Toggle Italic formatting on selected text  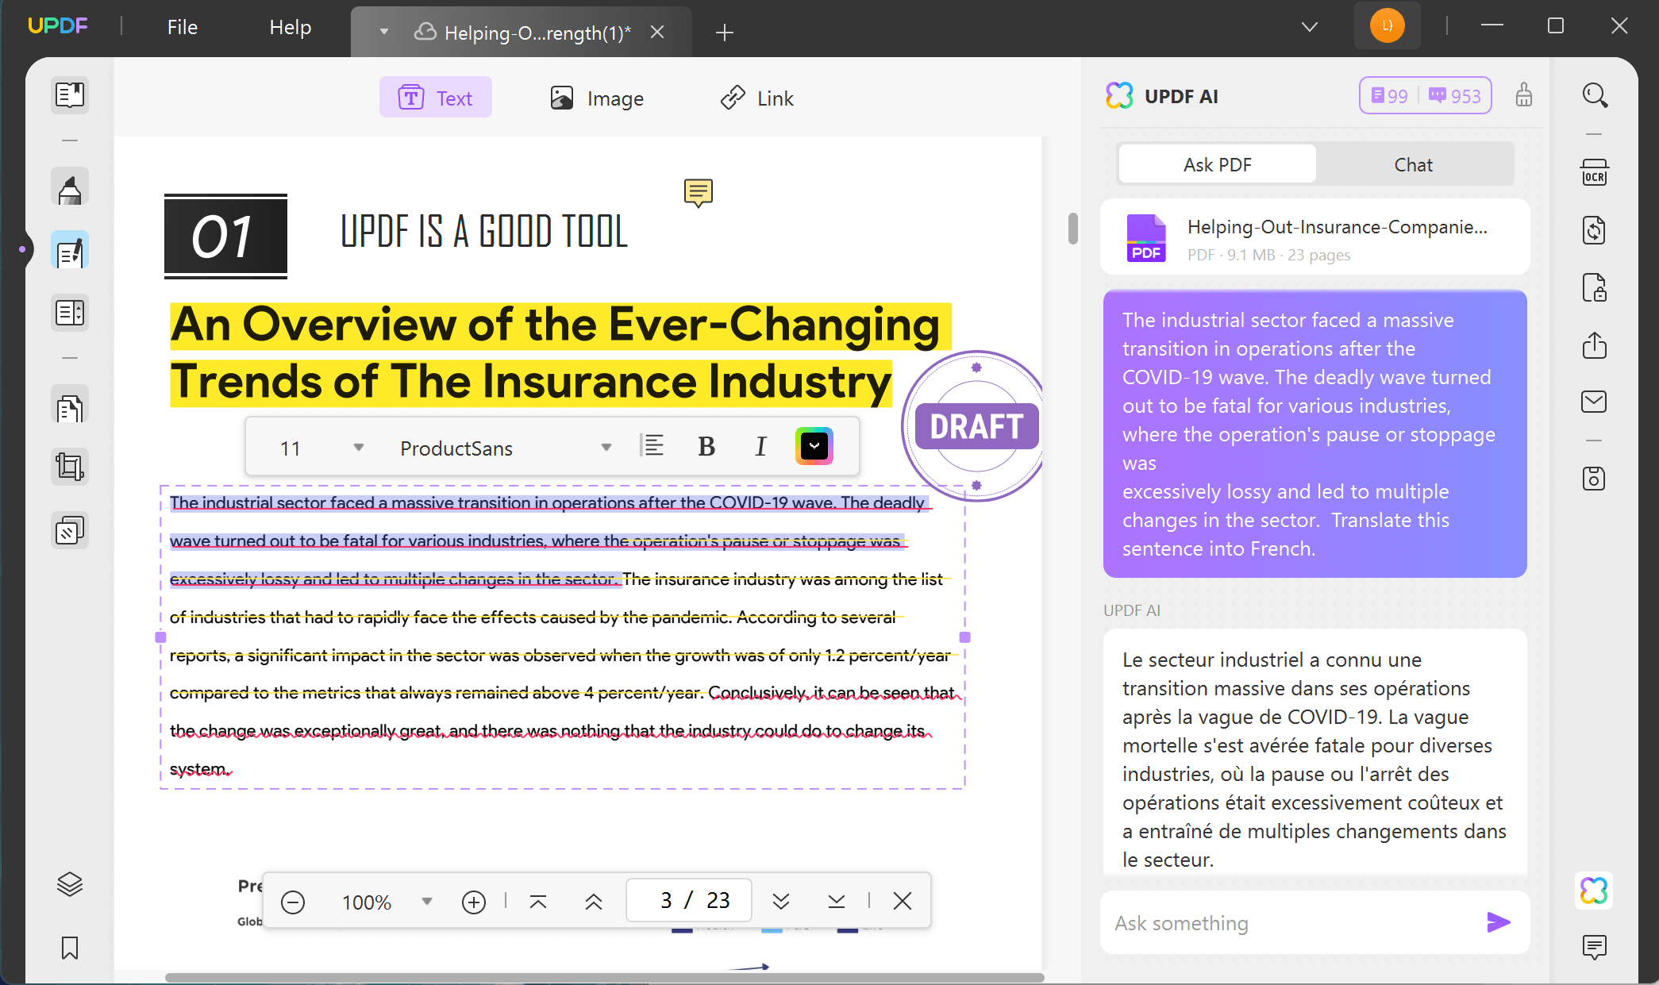point(761,447)
